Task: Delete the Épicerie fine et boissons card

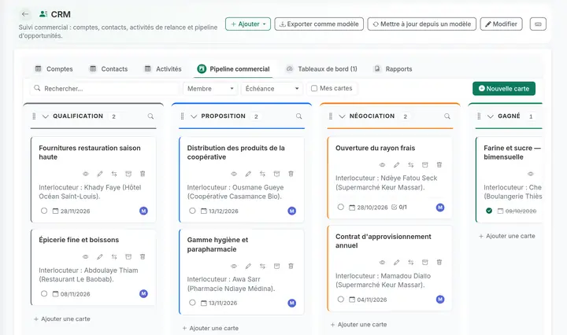Action: tap(143, 256)
